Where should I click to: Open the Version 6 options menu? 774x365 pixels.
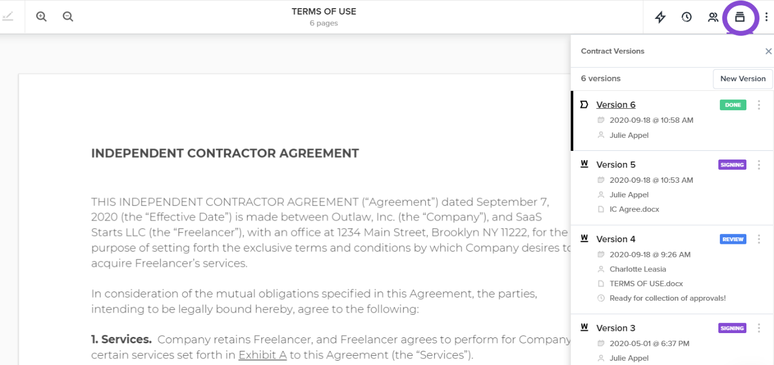(759, 105)
